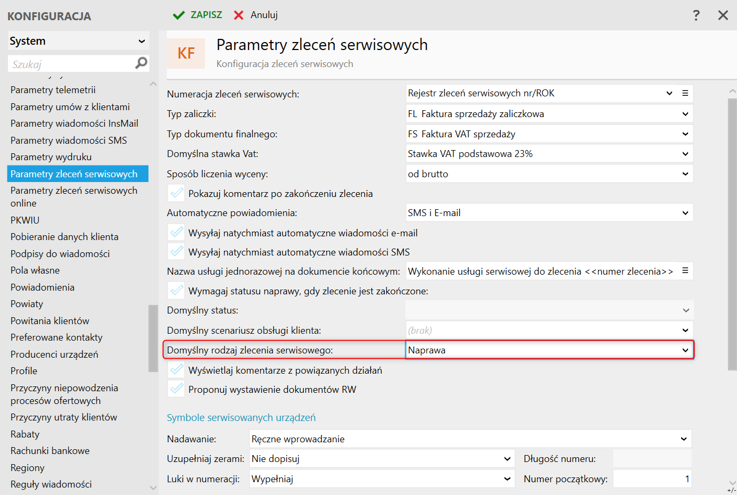Open the list icon beside Nazwa usługi jednorazowej
This screenshot has width=737, height=495.
(685, 271)
